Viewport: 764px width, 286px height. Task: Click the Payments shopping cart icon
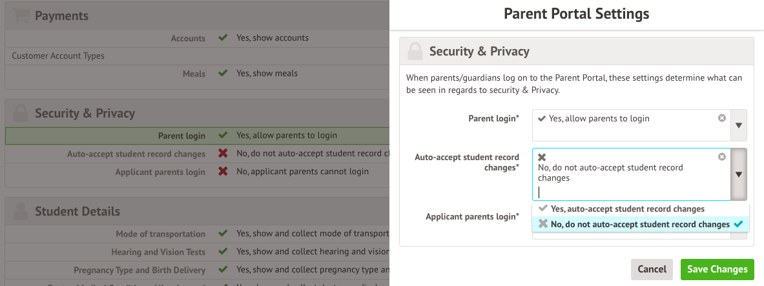(x=21, y=16)
